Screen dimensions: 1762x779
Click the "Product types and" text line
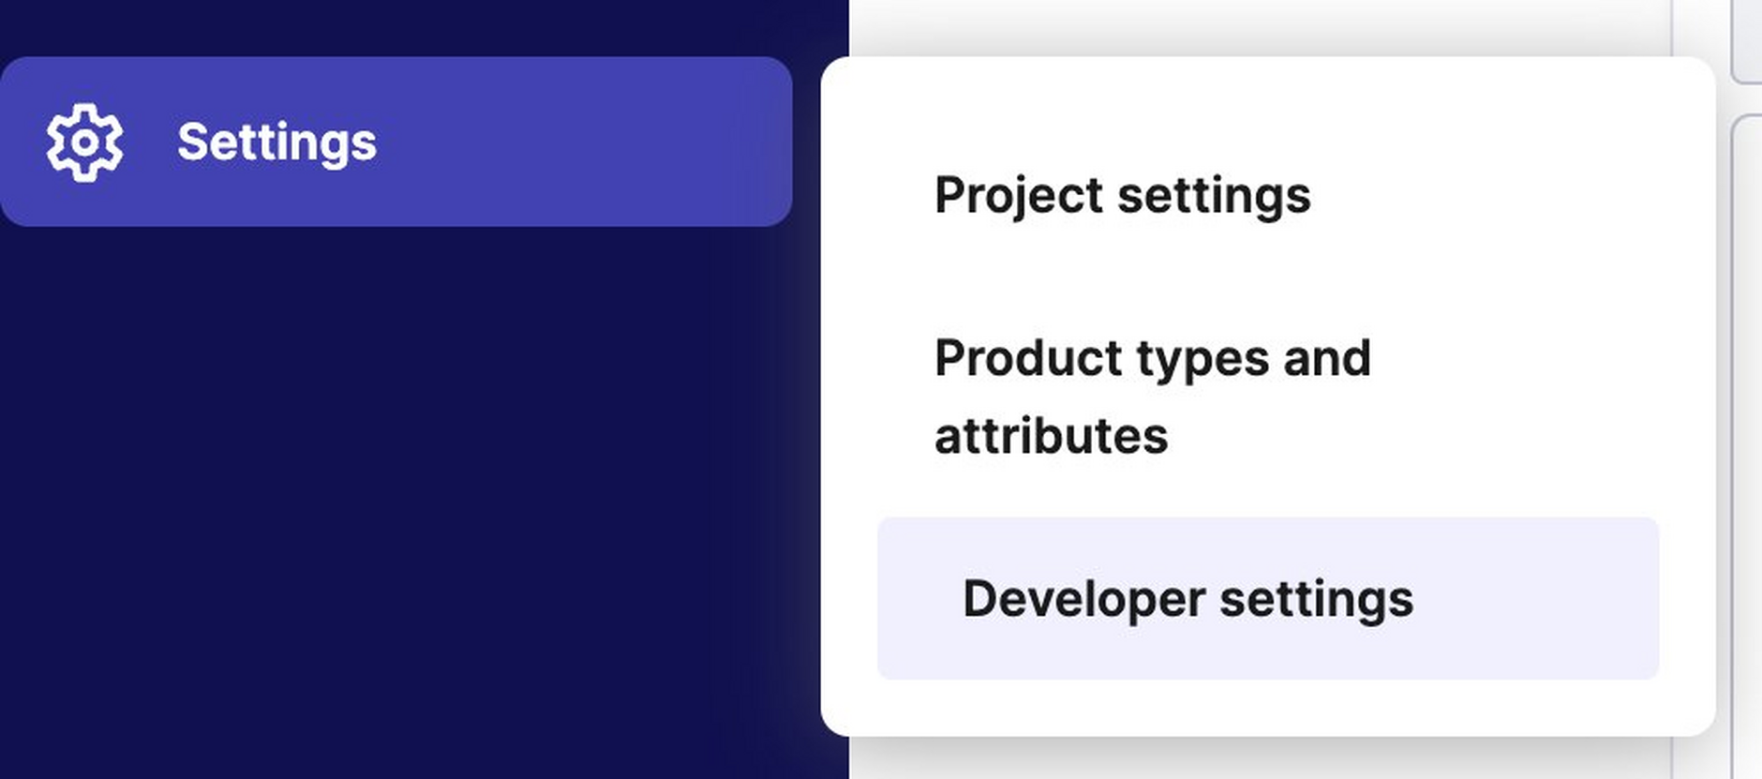pyautogui.click(x=1152, y=358)
